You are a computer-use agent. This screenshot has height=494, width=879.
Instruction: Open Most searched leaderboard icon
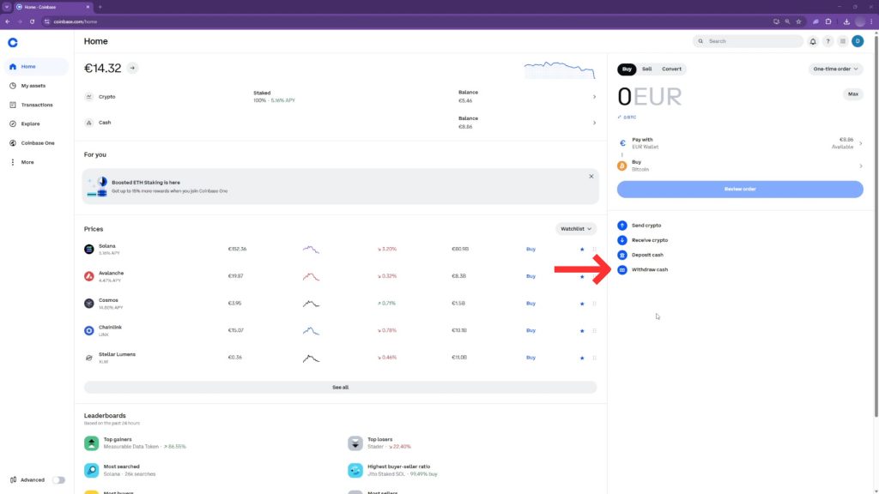[91, 470]
